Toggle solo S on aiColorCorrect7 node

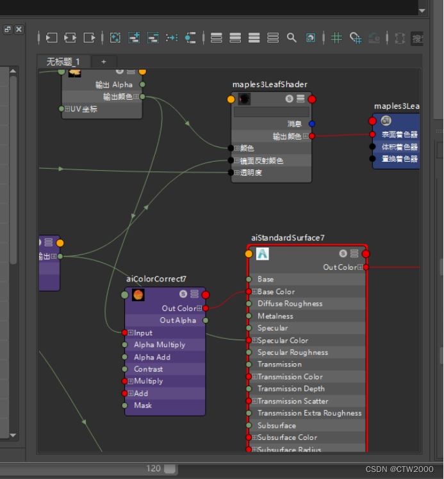pos(183,294)
